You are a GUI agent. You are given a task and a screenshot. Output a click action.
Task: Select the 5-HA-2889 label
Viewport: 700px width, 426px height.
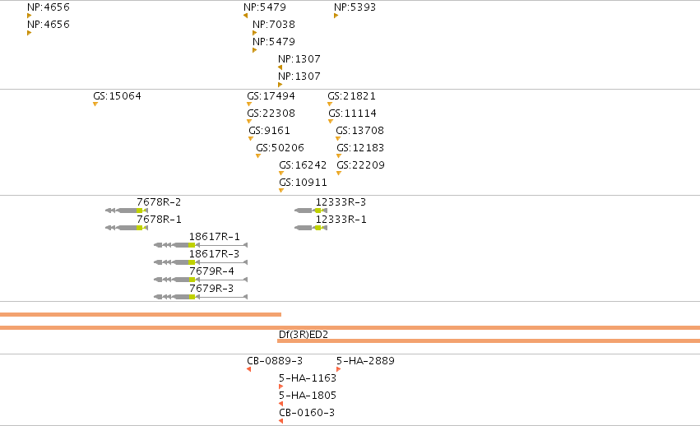coord(365,361)
